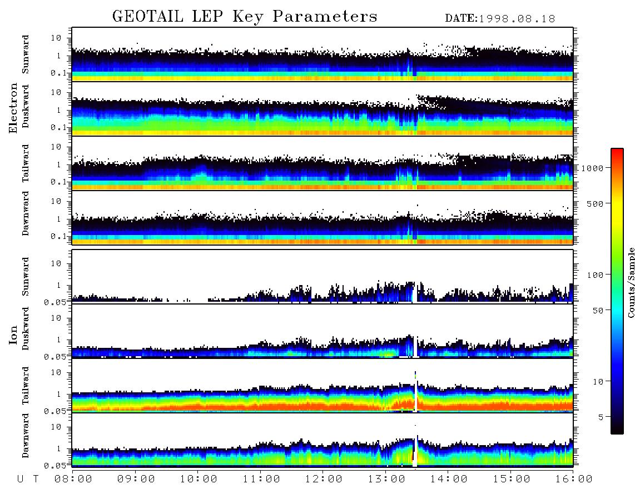Click the Electron Duskward spectrogram panel

pos(323,109)
